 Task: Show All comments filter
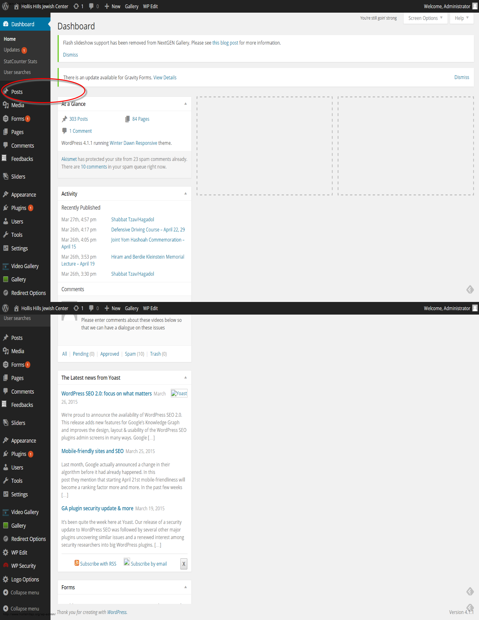point(65,354)
